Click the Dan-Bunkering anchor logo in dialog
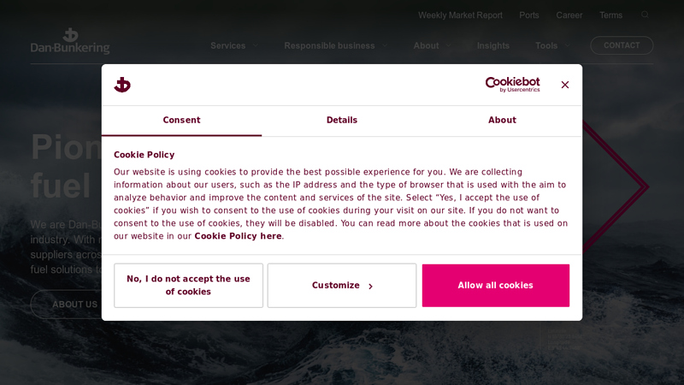 122,85
